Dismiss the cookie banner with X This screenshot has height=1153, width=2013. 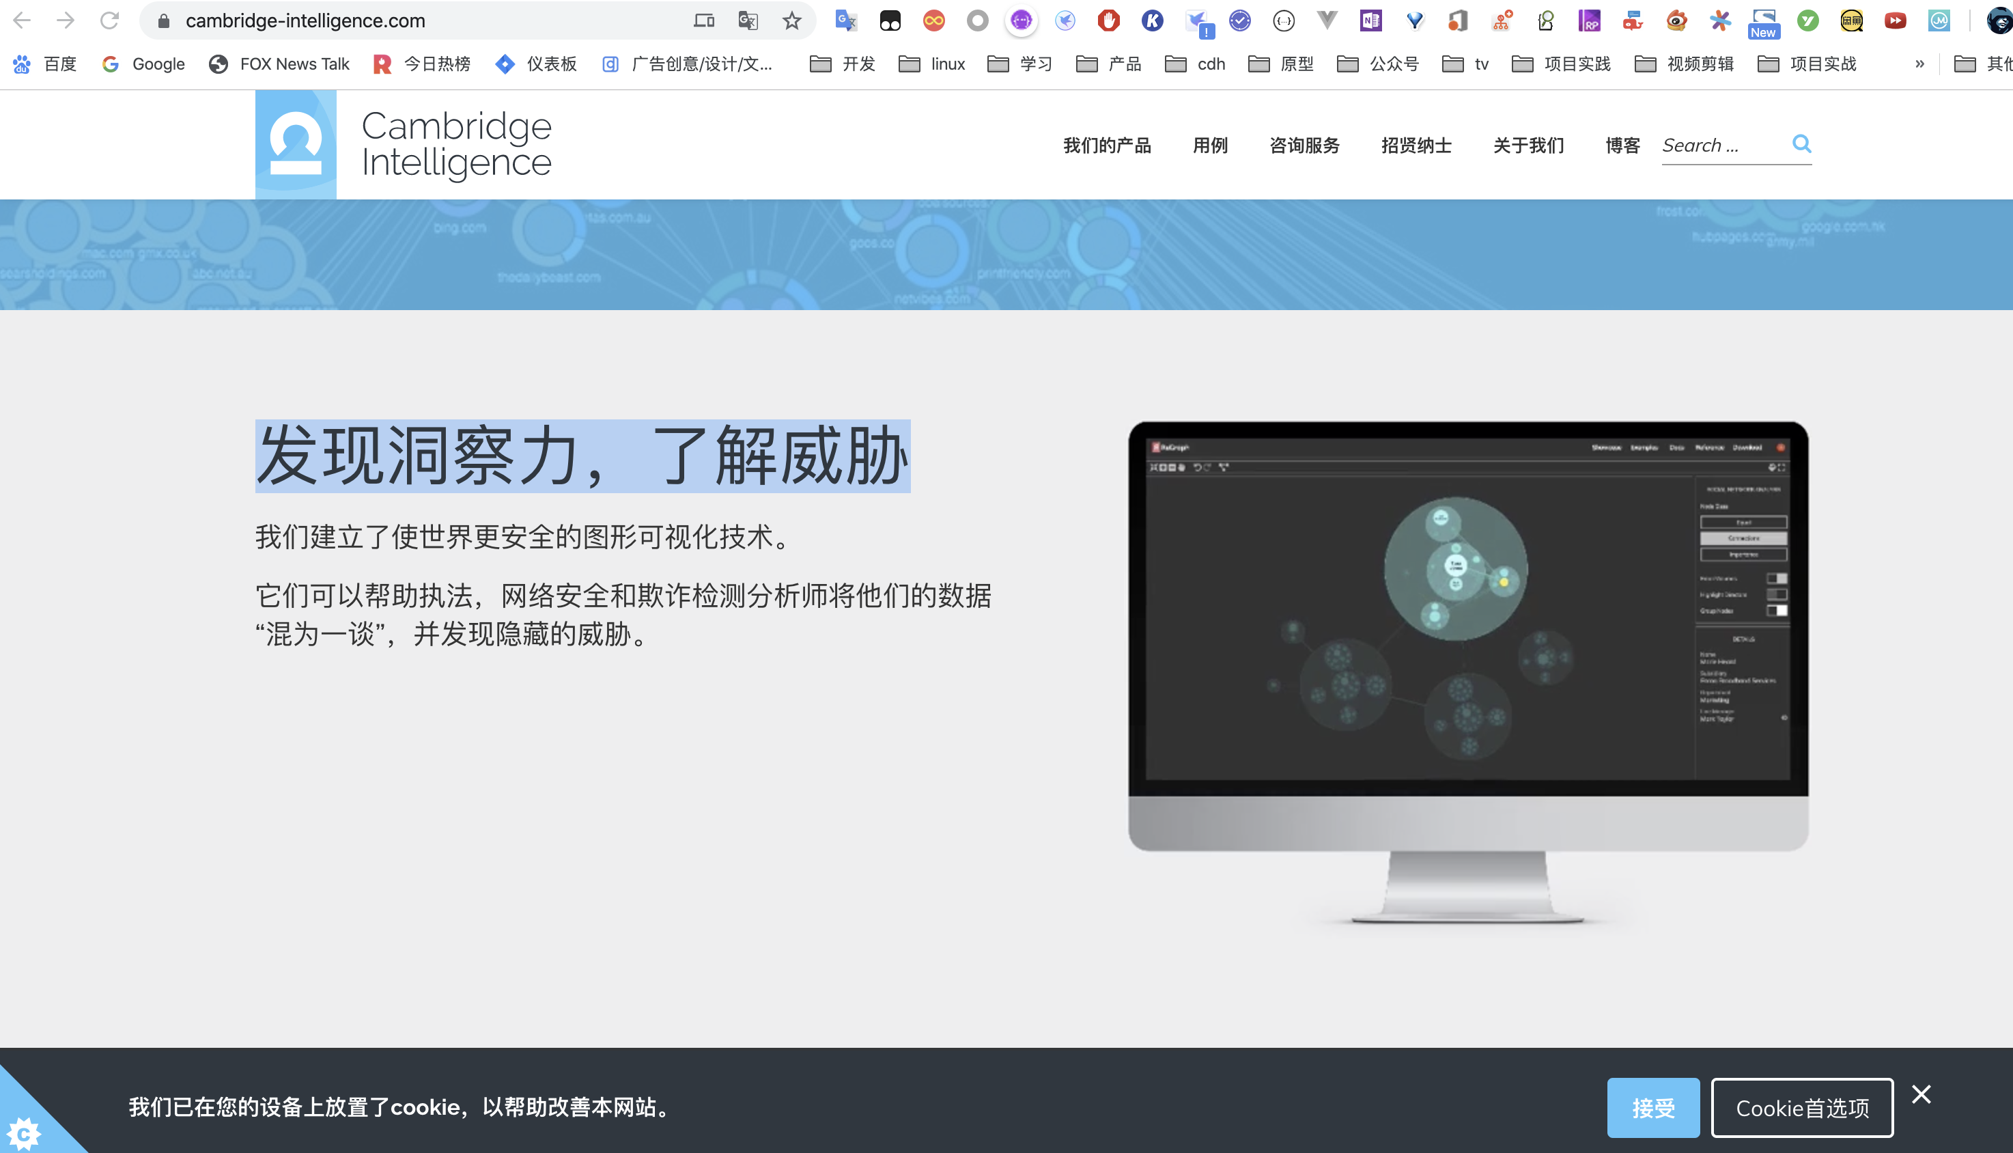[x=1921, y=1094]
